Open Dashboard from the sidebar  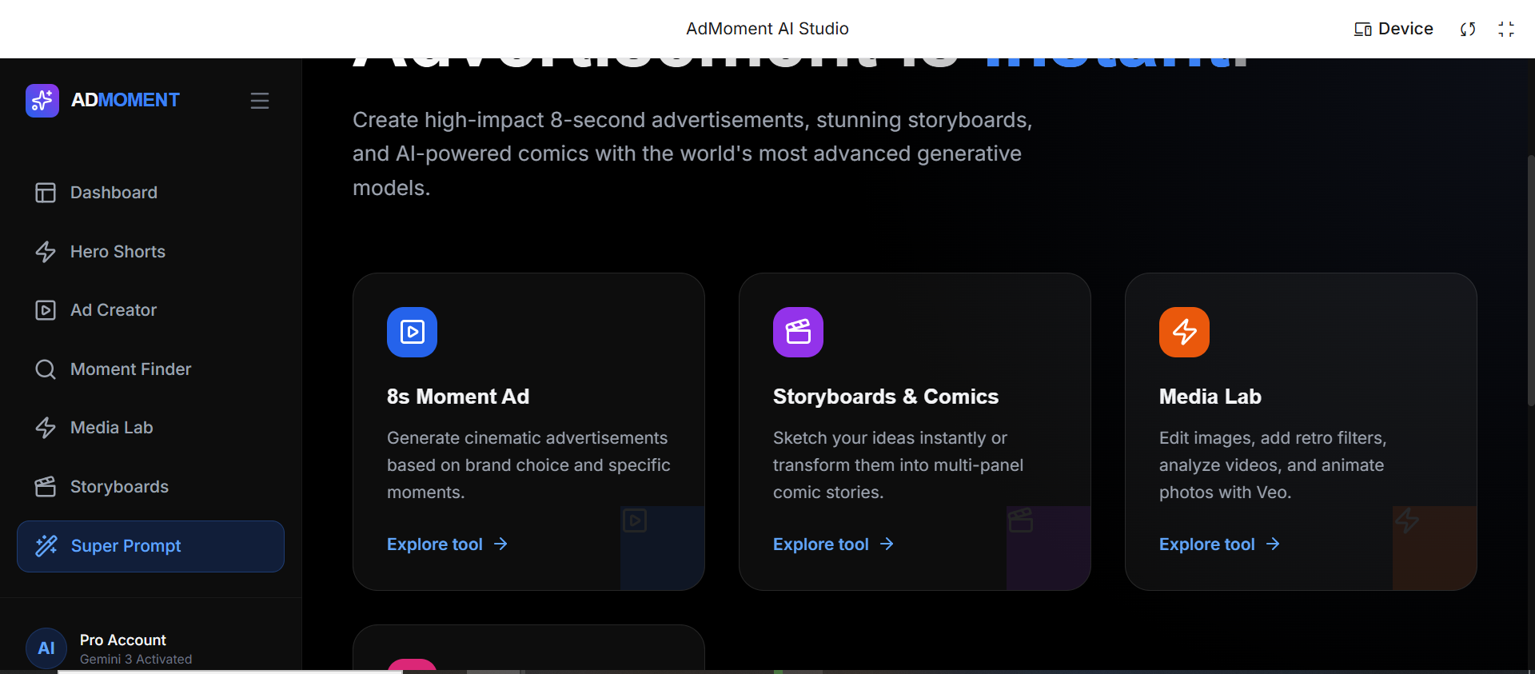[x=150, y=193]
